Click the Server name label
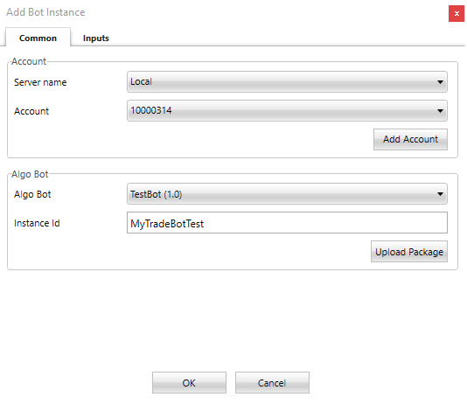Image resolution: width=467 pixels, height=404 pixels. pos(40,82)
